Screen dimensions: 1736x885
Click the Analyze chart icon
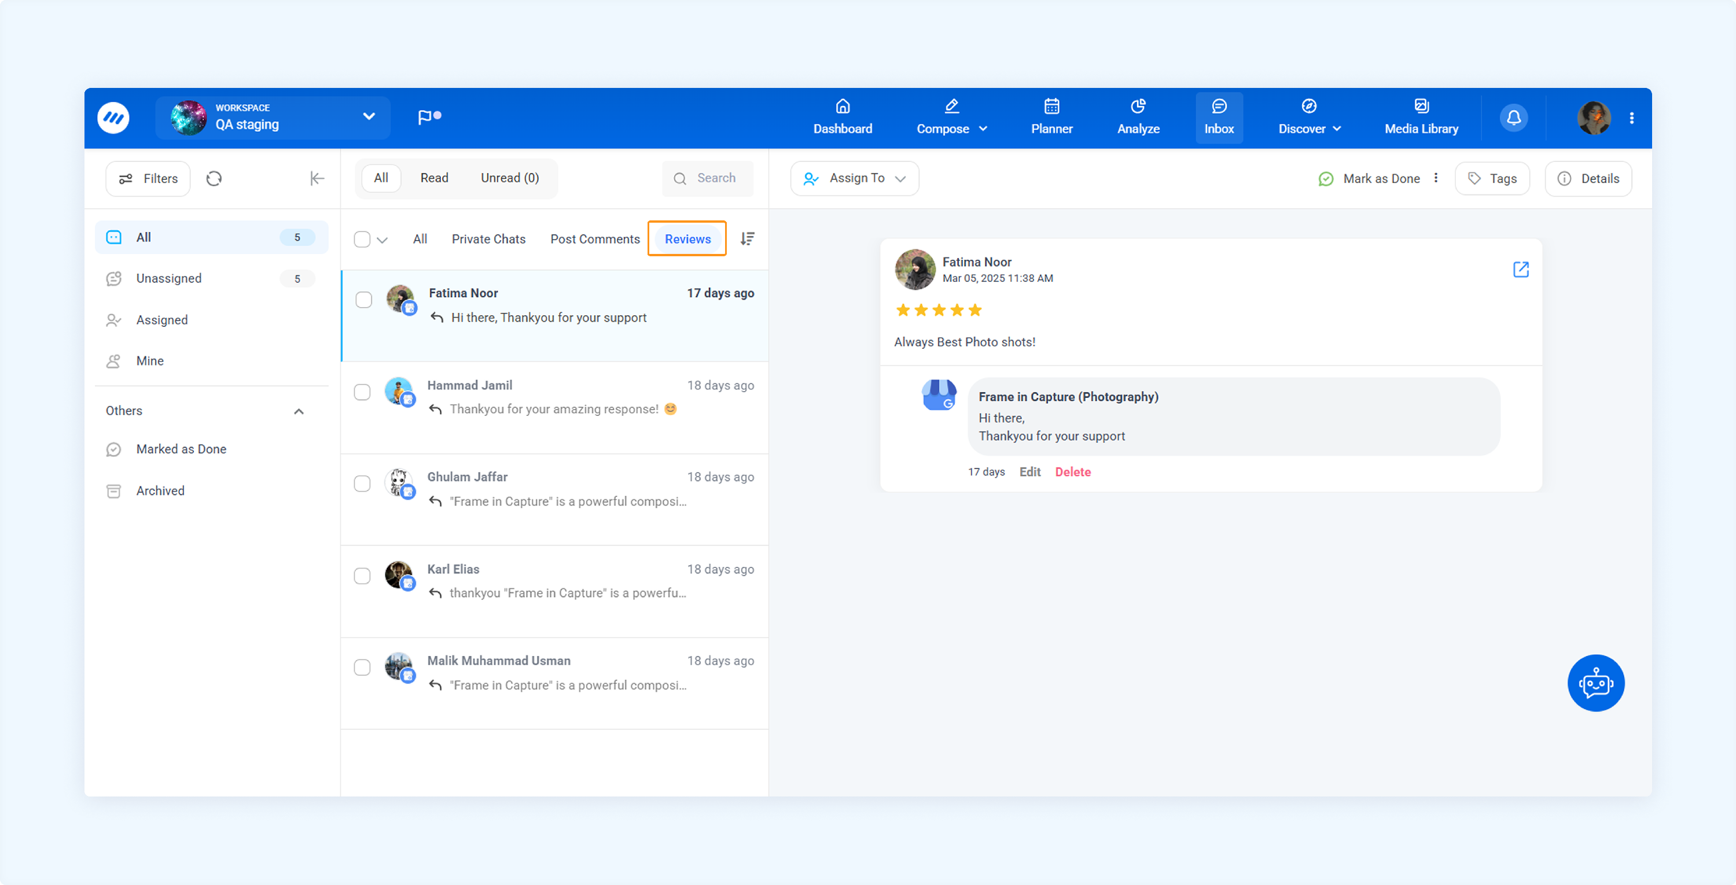click(1138, 106)
